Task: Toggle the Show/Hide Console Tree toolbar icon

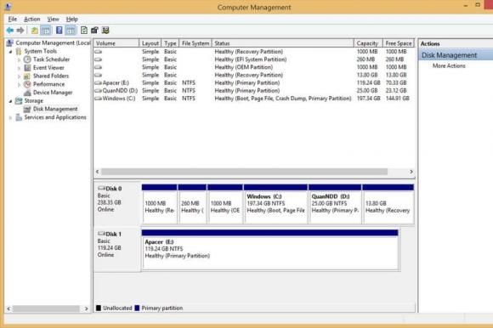Action: (46, 31)
